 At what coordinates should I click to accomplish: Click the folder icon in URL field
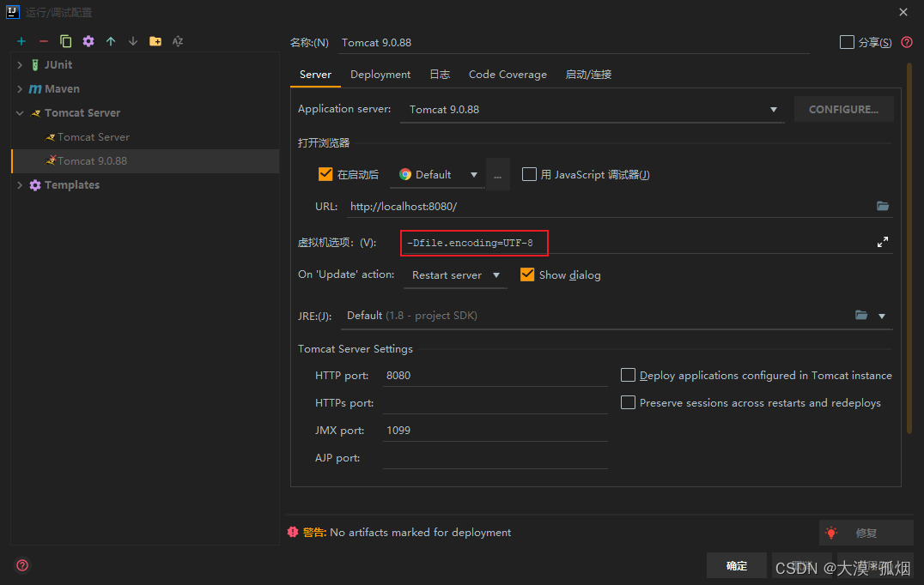coord(882,206)
